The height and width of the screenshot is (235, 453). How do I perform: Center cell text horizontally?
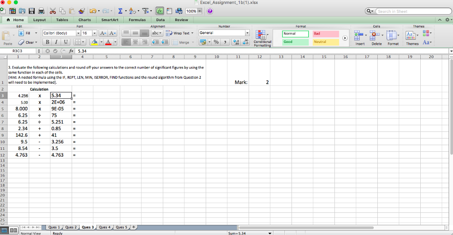[x=135, y=42]
